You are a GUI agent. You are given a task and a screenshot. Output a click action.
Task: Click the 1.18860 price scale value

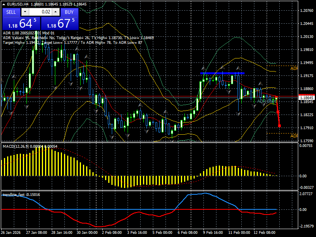tap(307, 88)
